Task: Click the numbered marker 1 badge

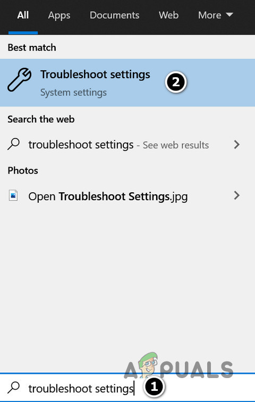Action: (154, 387)
